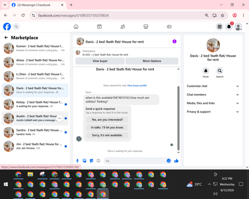Open volume speaker icon in tray
This screenshot has width=249, height=199.
[215, 194]
